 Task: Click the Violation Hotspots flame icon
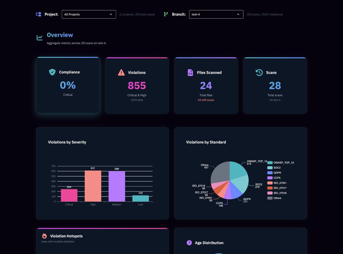[44, 236]
